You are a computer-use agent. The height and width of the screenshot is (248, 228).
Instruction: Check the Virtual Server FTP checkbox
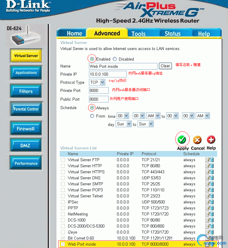[x=63, y=160]
